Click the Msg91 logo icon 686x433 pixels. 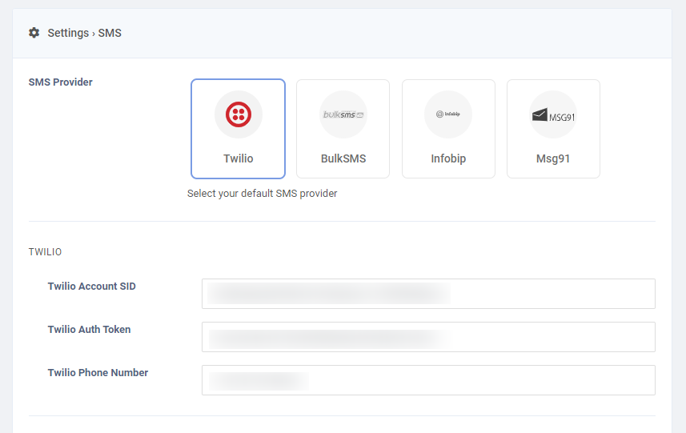pyautogui.click(x=553, y=115)
